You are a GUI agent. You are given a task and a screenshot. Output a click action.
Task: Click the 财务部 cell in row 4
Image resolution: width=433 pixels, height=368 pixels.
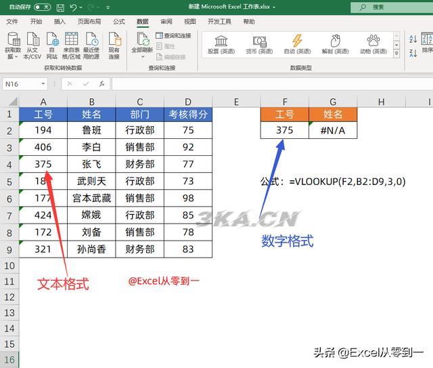[x=140, y=165]
